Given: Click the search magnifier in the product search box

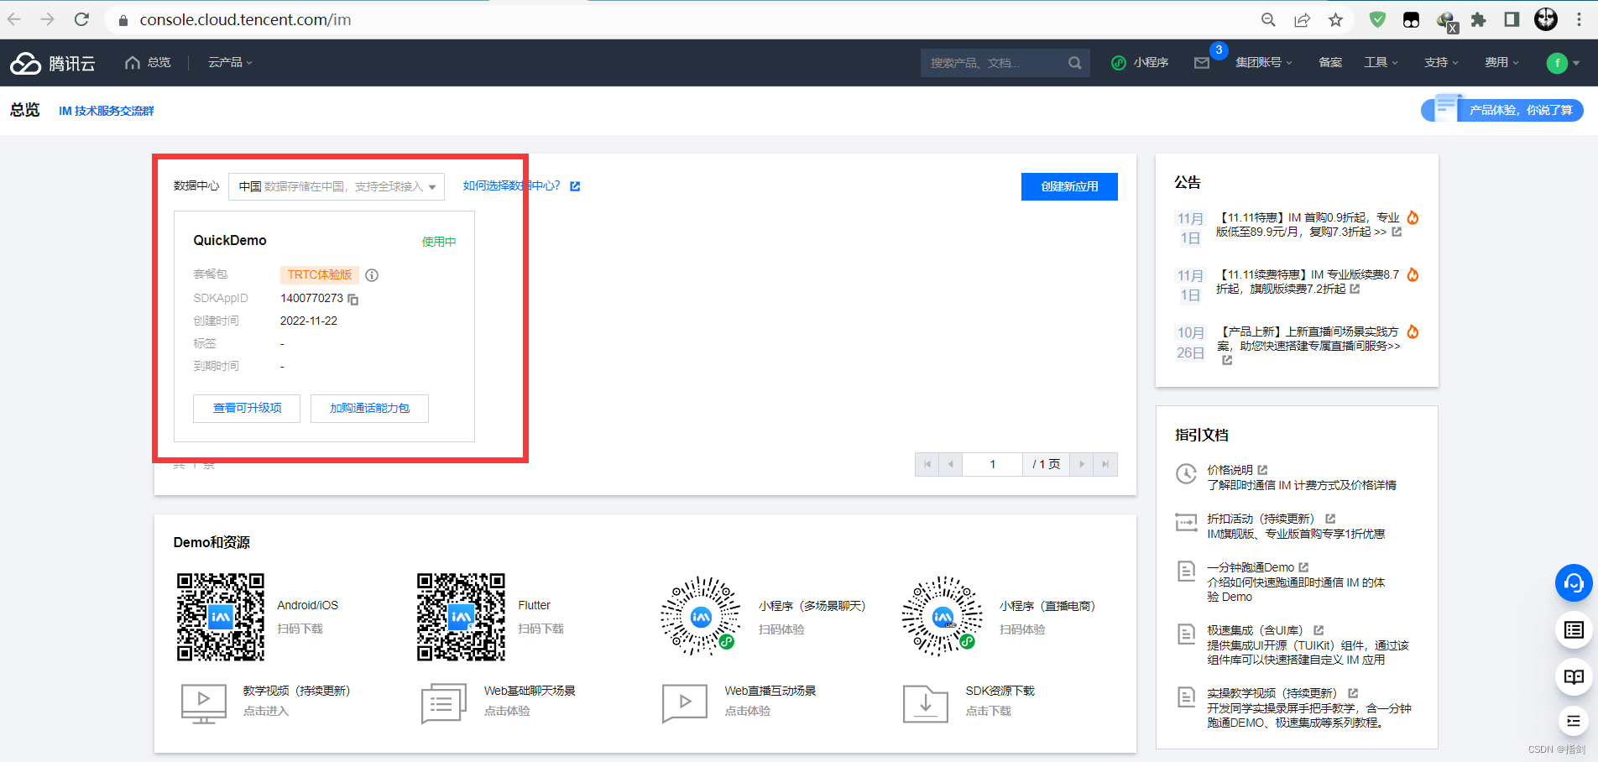Looking at the screenshot, I should pyautogui.click(x=1075, y=63).
